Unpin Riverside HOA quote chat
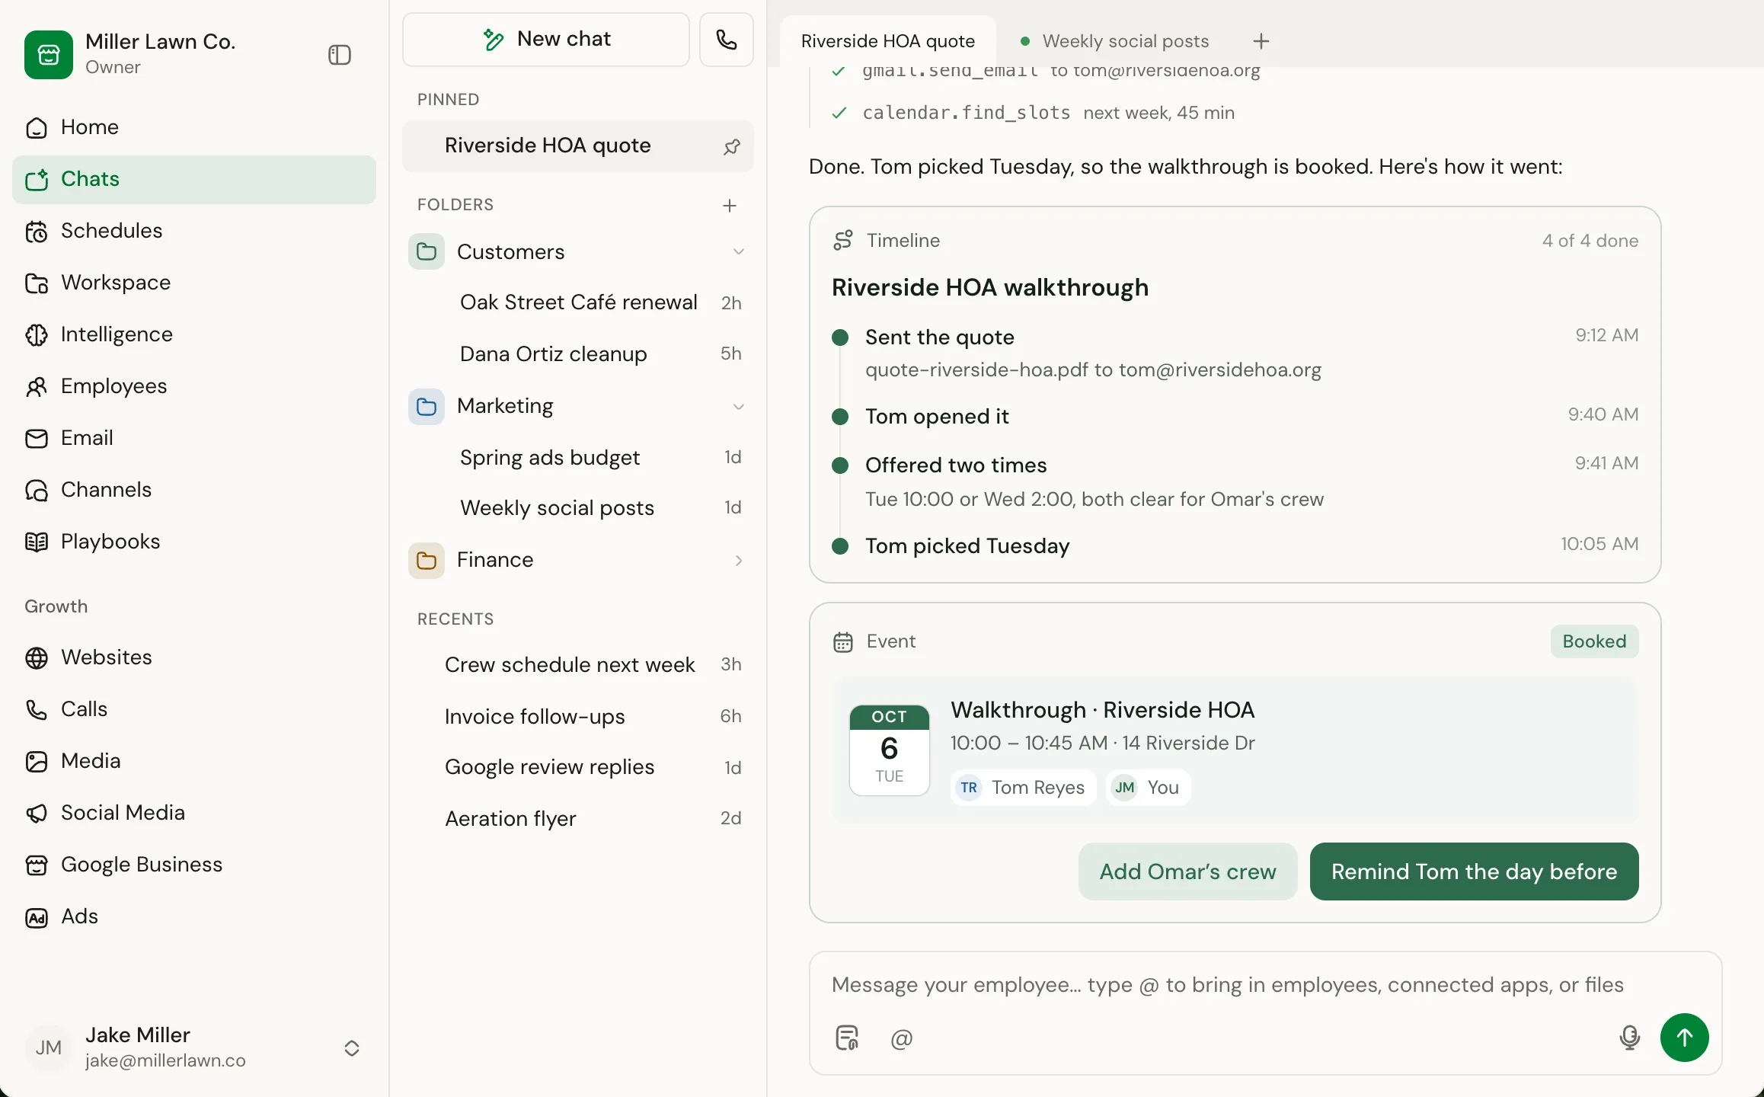The width and height of the screenshot is (1764, 1097). pyautogui.click(x=731, y=146)
